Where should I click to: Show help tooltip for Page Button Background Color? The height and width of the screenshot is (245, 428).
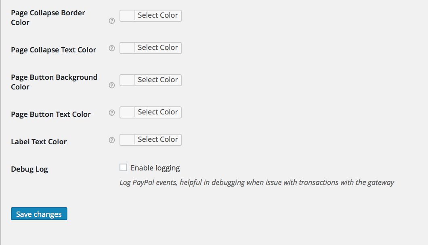[112, 85]
